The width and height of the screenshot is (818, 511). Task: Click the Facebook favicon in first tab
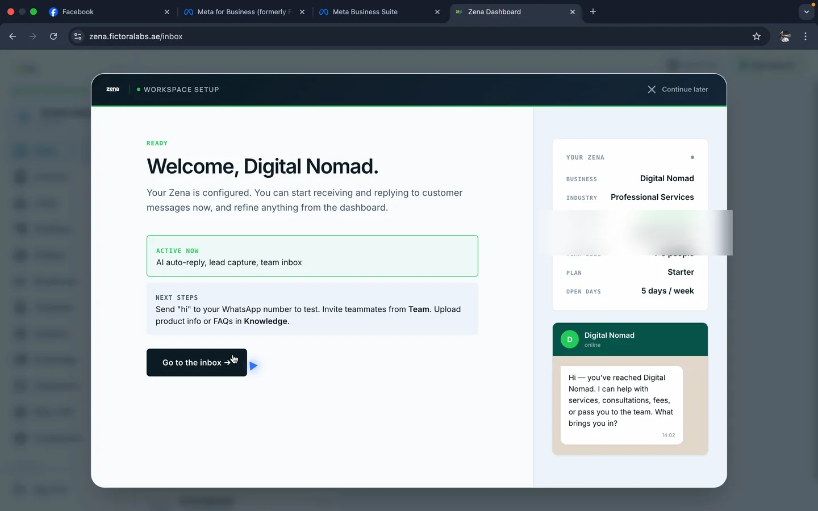(53, 11)
